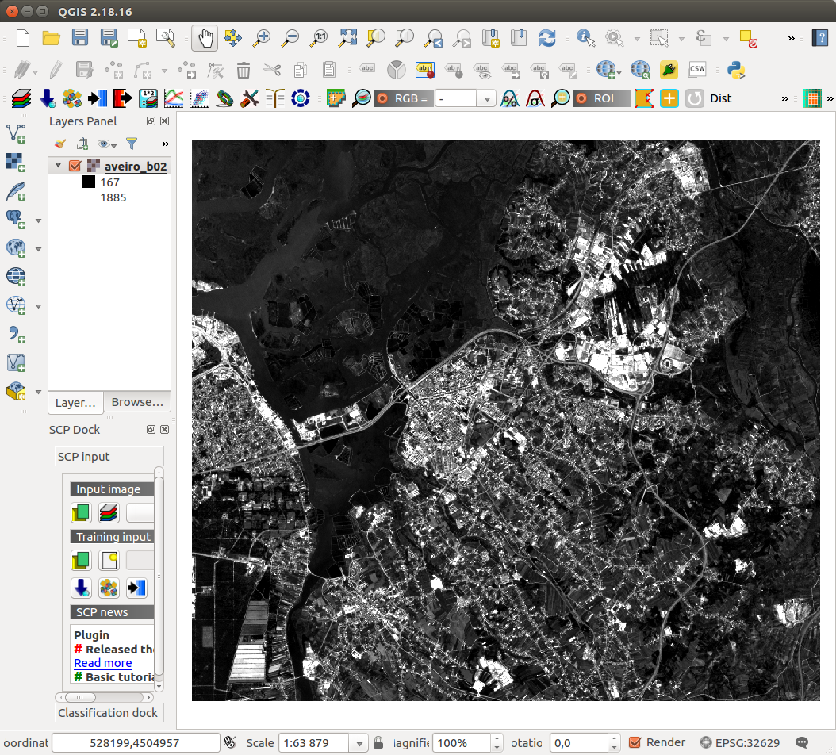Screen dimensions: 836x755
Task: Click the Zoom In magnifier tool
Action: tap(262, 37)
